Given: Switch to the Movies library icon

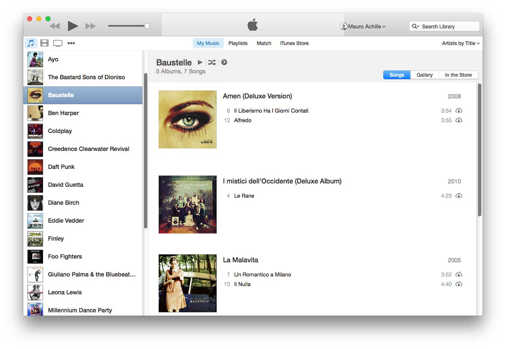Looking at the screenshot, I should pos(44,43).
